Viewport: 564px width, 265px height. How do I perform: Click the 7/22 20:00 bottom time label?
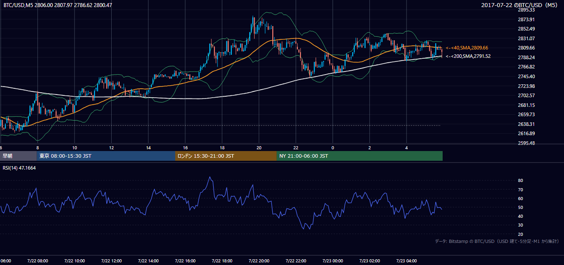coord(259,261)
